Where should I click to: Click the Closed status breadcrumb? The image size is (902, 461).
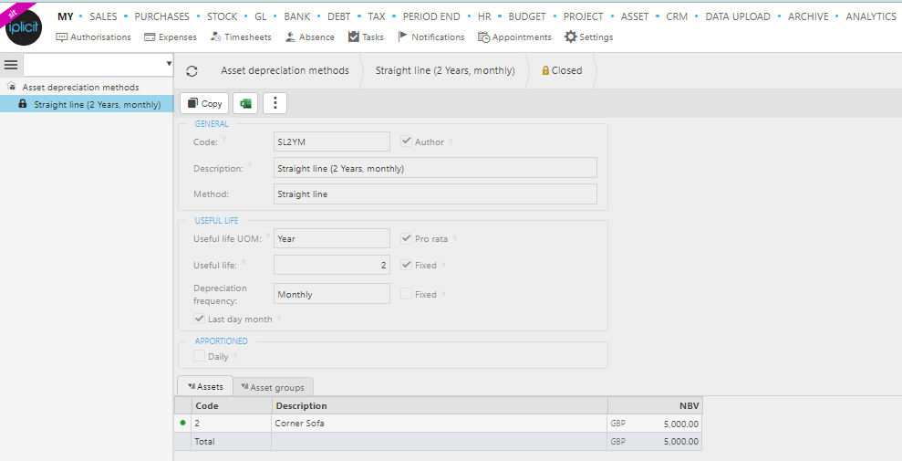pos(562,70)
